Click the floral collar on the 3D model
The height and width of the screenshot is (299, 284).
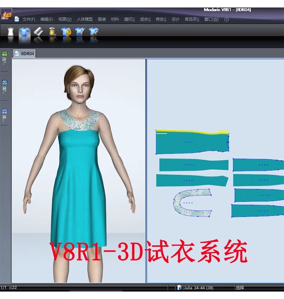pyautogui.click(x=78, y=121)
